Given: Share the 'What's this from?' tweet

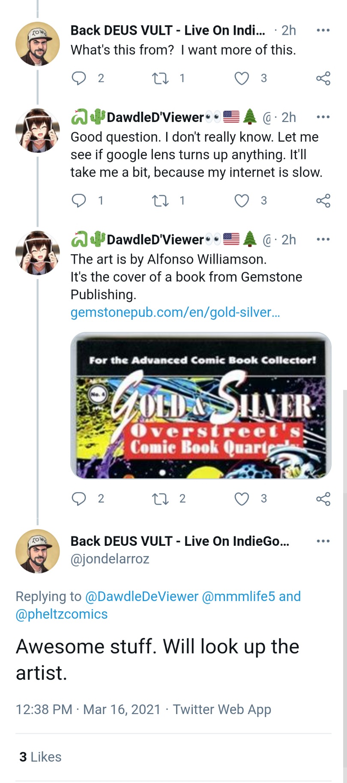Looking at the screenshot, I should [x=323, y=78].
